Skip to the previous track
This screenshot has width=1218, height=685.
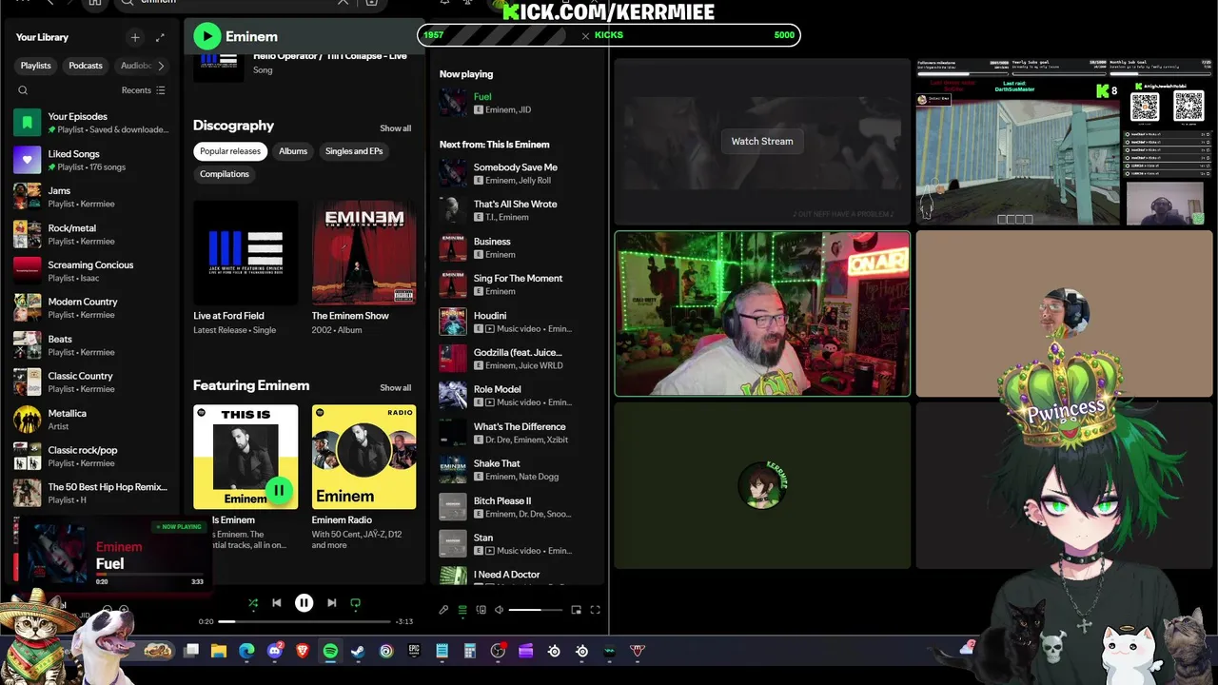pos(277,603)
